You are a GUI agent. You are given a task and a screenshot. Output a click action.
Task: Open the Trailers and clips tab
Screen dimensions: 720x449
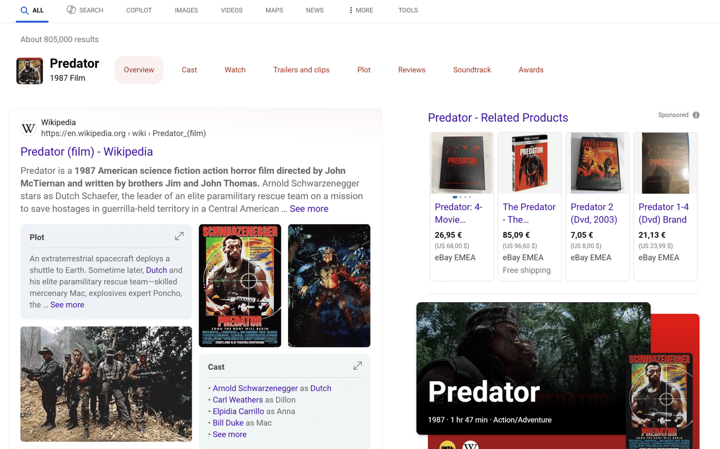click(x=301, y=70)
